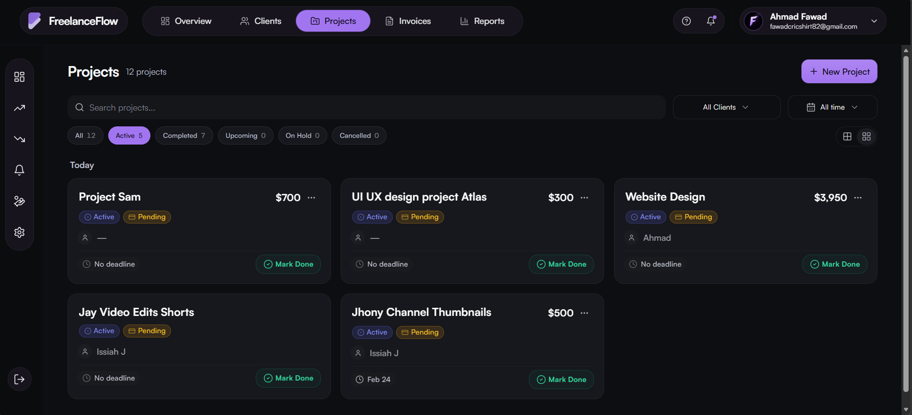Select the trending-up analytics icon in sidebar
Viewport: 912px width, 415px height.
[x=19, y=108]
